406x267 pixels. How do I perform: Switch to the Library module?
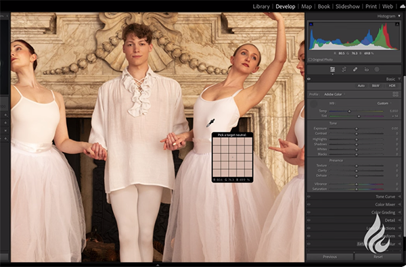tap(261, 7)
